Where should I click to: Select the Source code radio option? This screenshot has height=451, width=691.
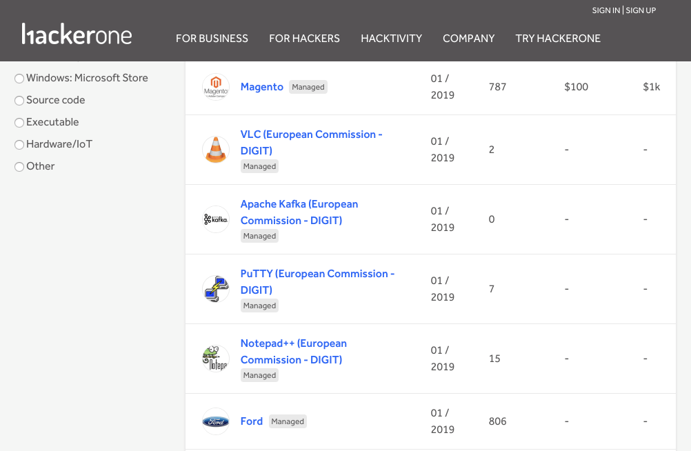pos(19,101)
